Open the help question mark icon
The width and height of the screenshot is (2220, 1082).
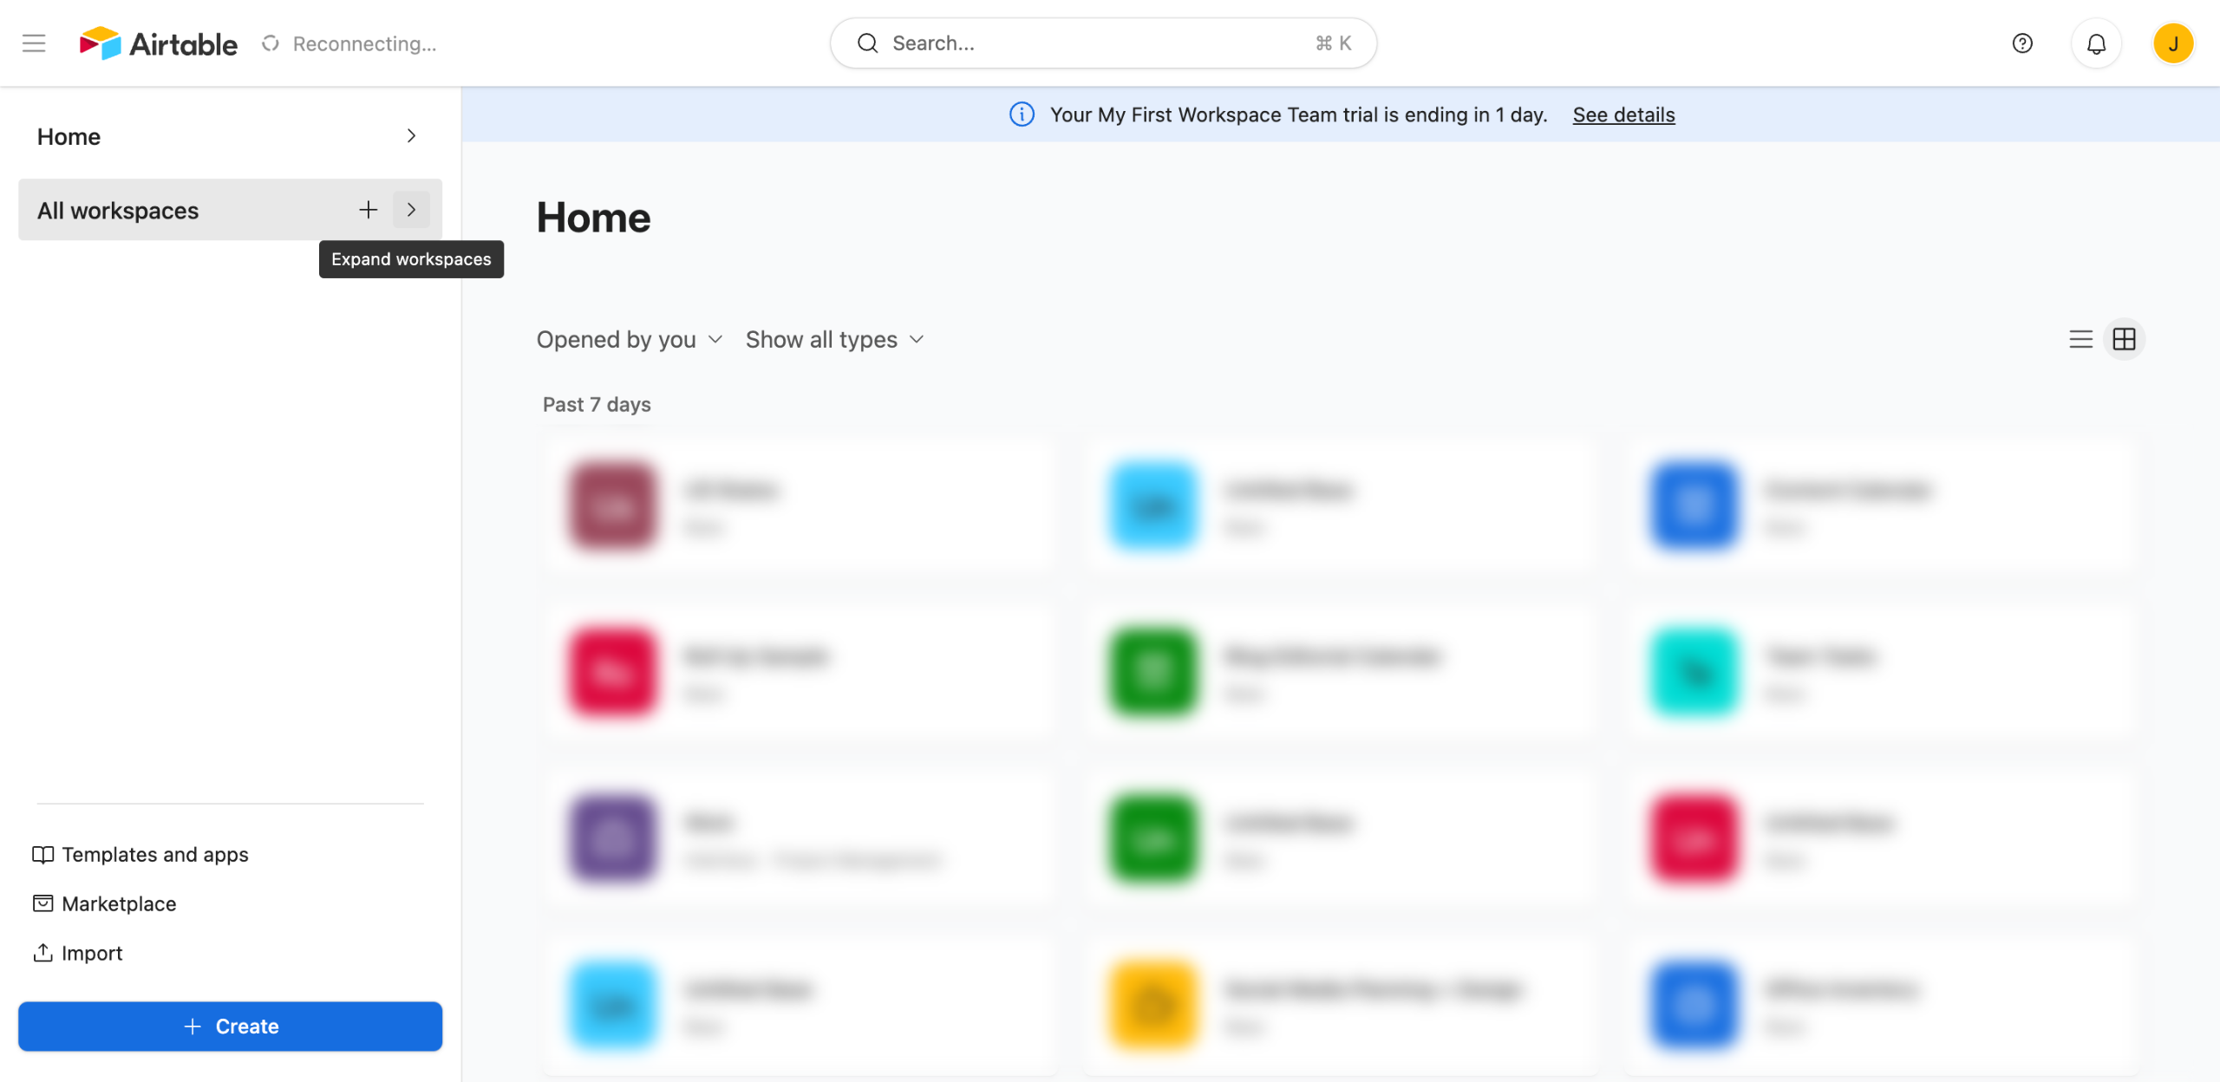pyautogui.click(x=2021, y=43)
